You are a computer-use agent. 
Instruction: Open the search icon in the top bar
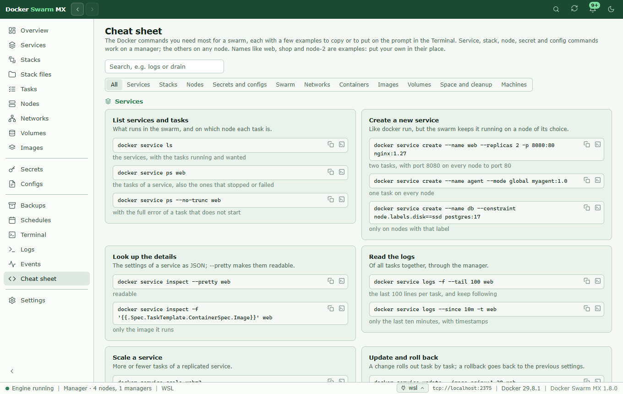556,9
